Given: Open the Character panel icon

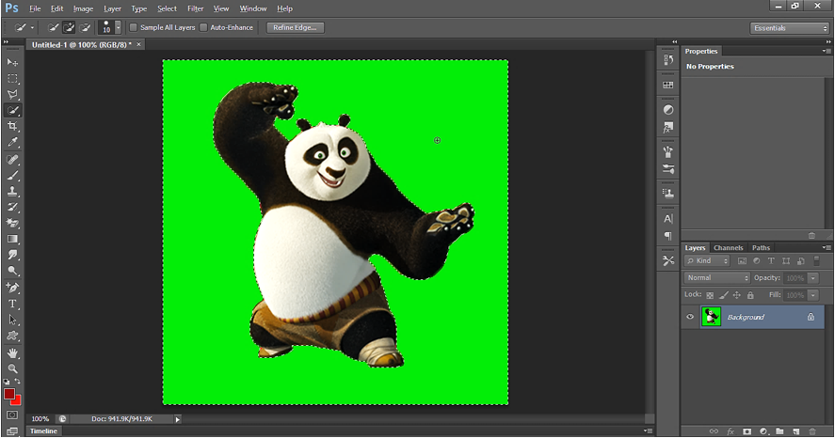Looking at the screenshot, I should coord(668,218).
